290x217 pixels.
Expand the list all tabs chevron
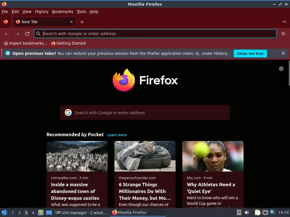284,22
